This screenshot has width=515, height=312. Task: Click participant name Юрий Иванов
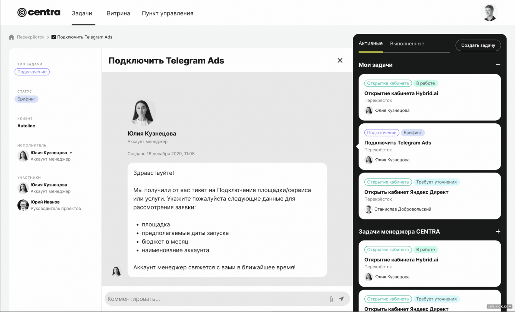[x=45, y=202]
